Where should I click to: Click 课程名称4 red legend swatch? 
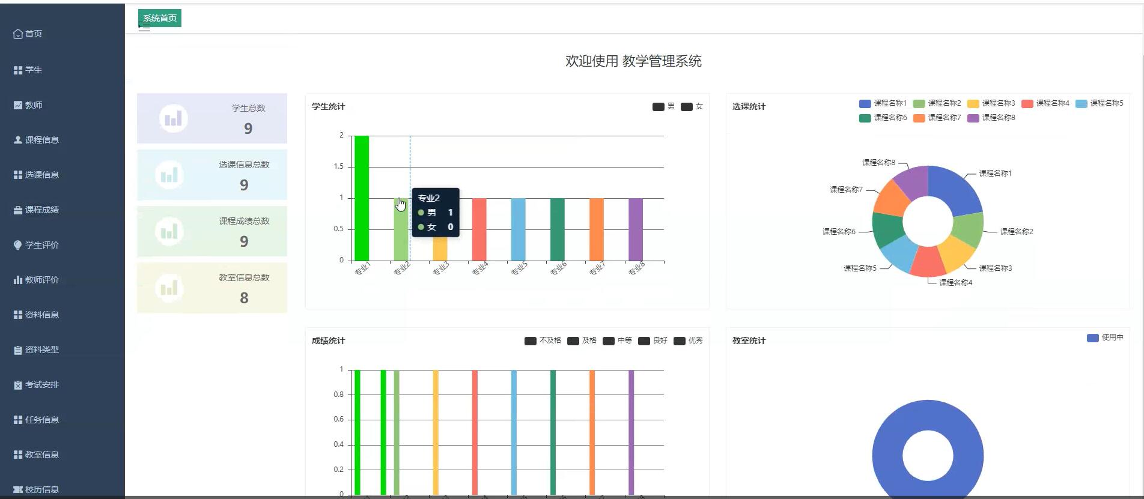click(x=1027, y=103)
